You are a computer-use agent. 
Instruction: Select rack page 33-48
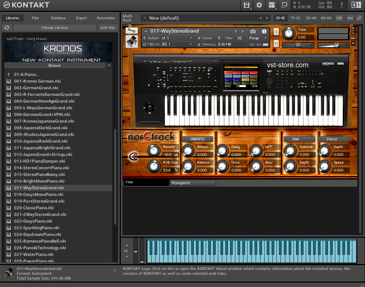pyautogui.click(x=311, y=18)
